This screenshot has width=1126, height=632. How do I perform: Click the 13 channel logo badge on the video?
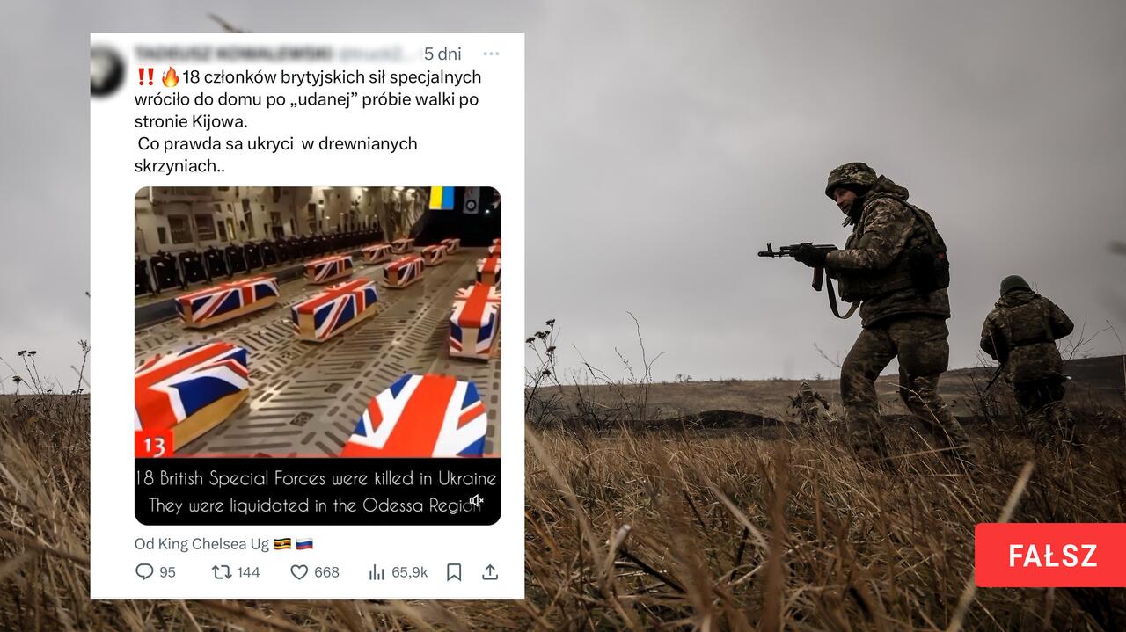[154, 445]
